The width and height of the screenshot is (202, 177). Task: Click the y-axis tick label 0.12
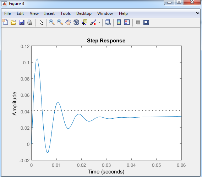tap(25, 46)
